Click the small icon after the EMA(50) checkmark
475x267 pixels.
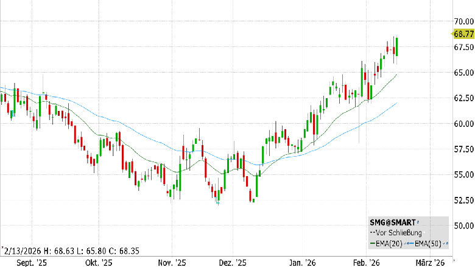[x=447, y=243]
